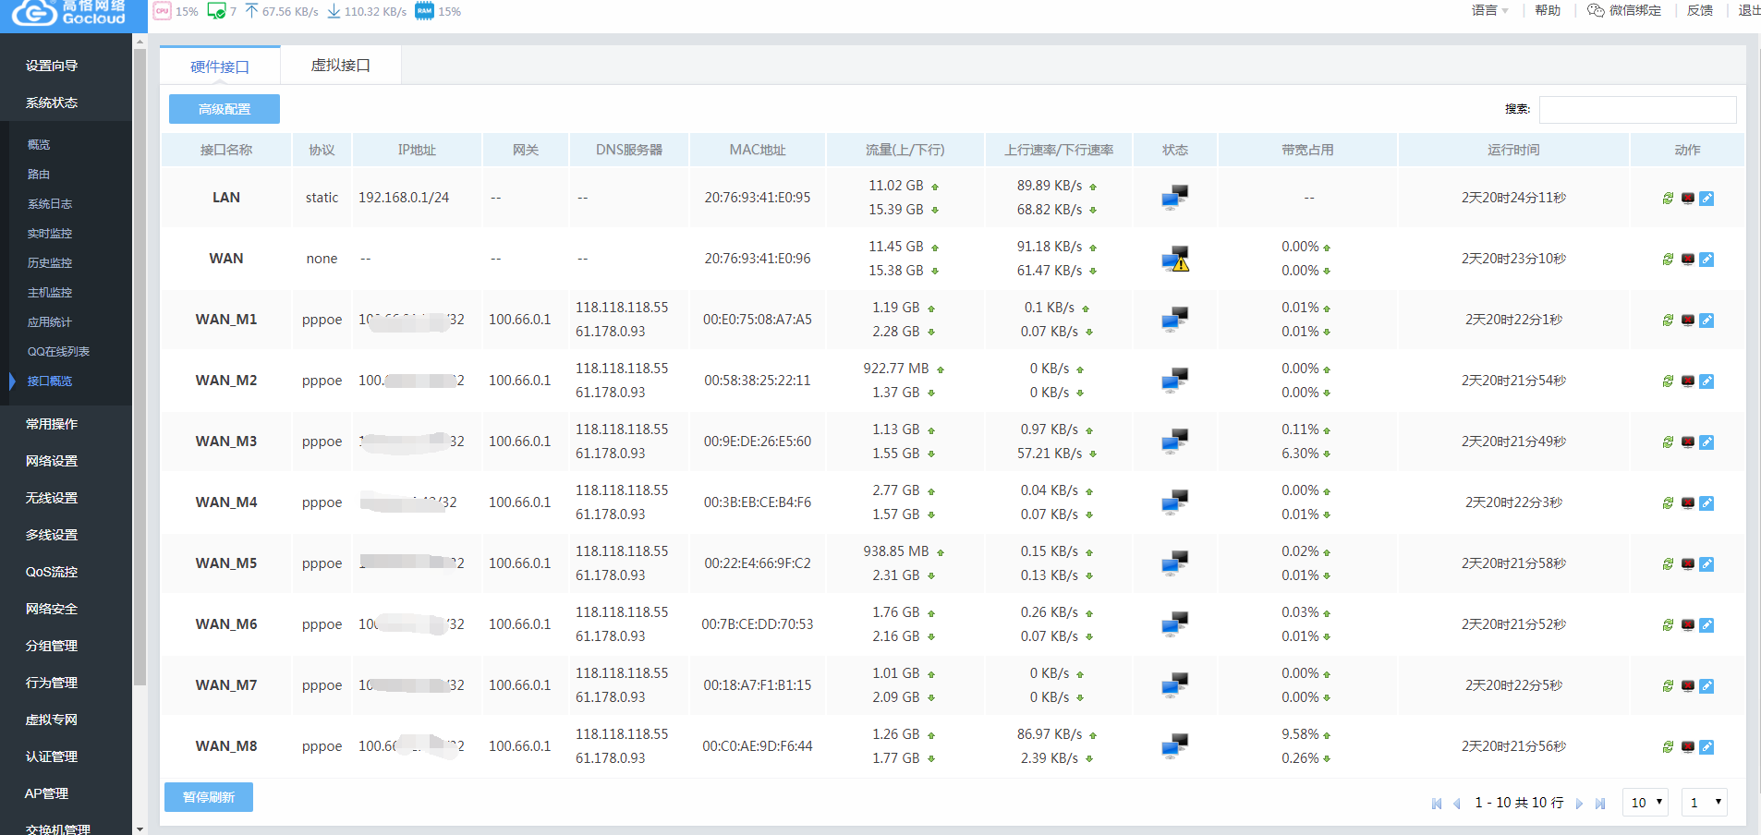The width and height of the screenshot is (1761, 835).
Task: Click 微信绑定 link in header
Action: pos(1624,11)
